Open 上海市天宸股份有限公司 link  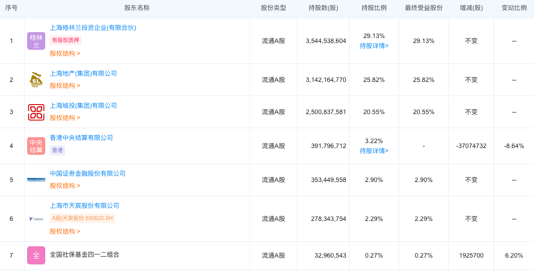coord(85,206)
